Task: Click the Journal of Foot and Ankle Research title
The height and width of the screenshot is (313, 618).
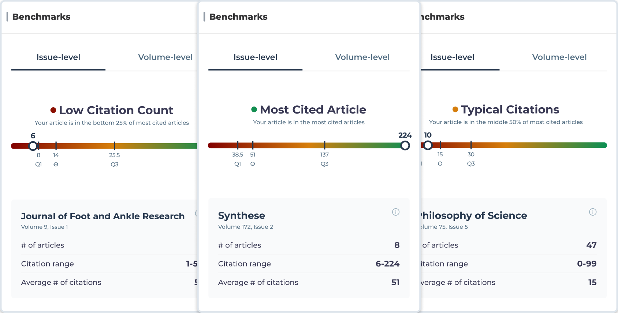Action: tap(103, 216)
